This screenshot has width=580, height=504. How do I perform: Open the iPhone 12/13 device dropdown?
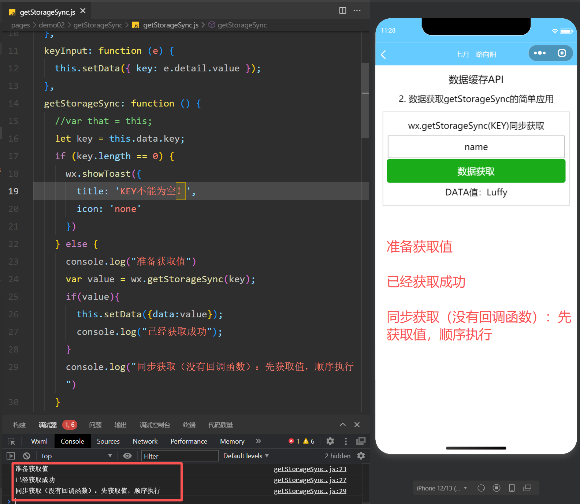[441, 488]
